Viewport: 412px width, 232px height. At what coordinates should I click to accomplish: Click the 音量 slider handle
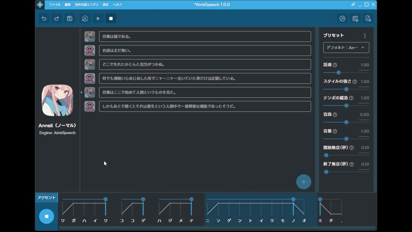point(346,139)
